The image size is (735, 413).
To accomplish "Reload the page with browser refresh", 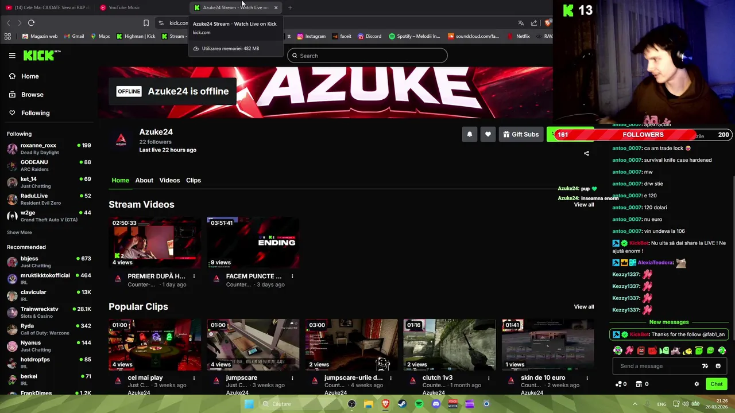I will click(31, 23).
